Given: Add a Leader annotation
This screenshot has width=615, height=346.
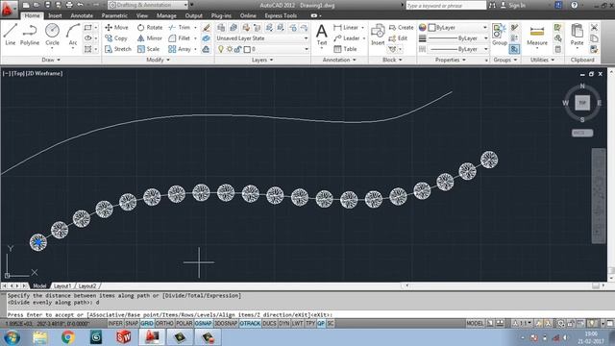Looking at the screenshot, I should click(347, 38).
